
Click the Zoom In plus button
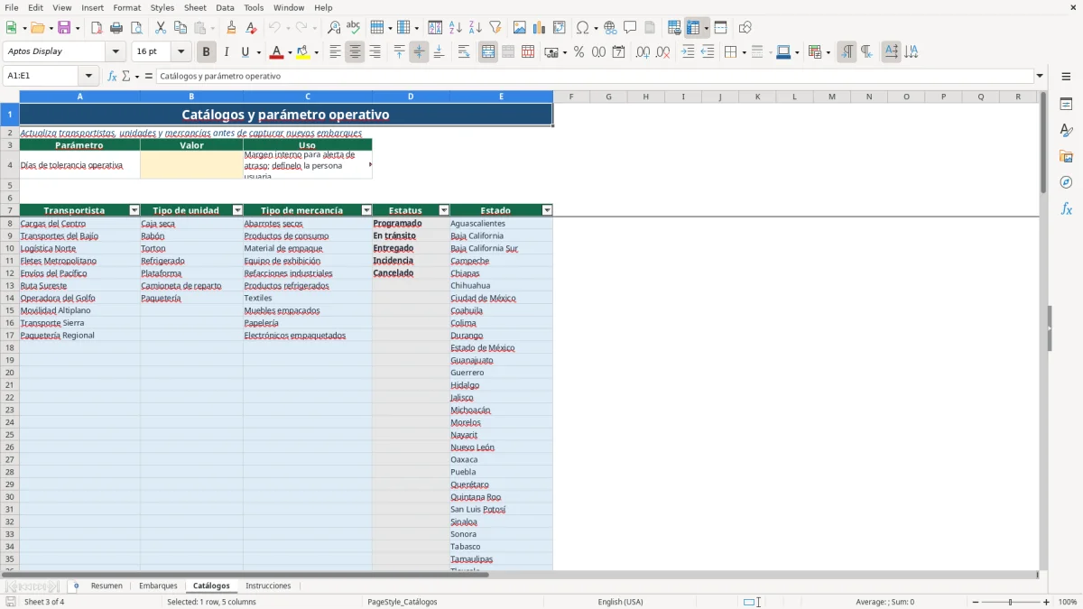coord(1047,602)
